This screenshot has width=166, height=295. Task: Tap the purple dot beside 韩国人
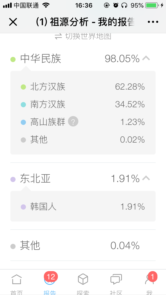point(23,207)
